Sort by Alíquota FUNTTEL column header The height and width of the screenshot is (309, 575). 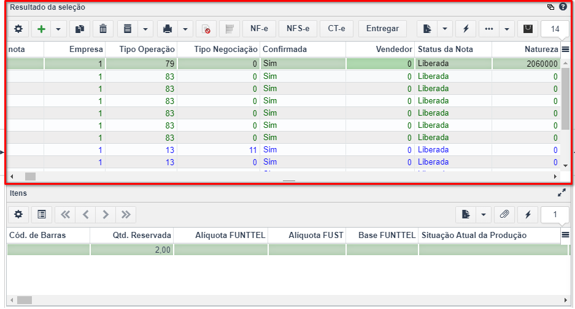tap(221, 235)
